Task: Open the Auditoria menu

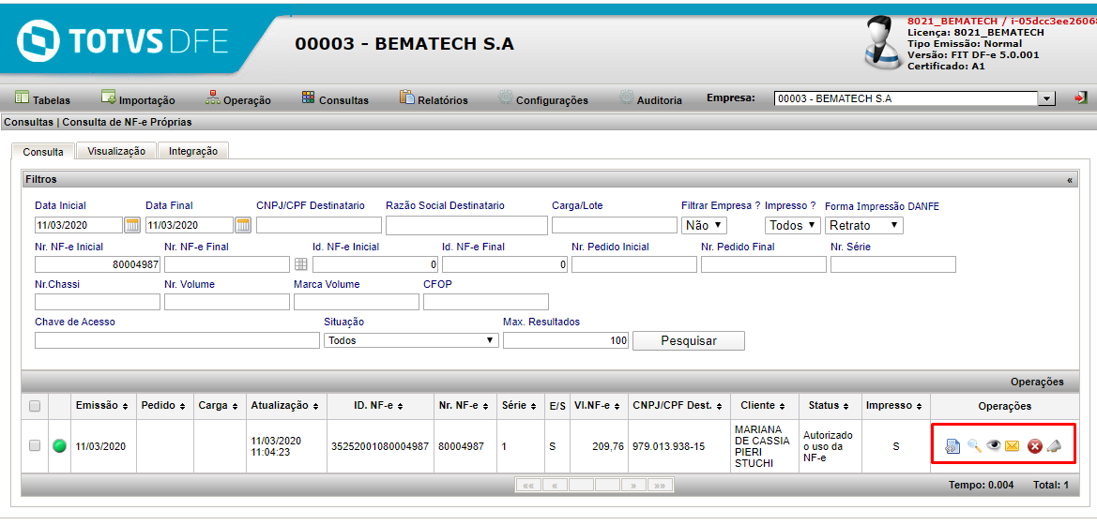Action: (650, 98)
